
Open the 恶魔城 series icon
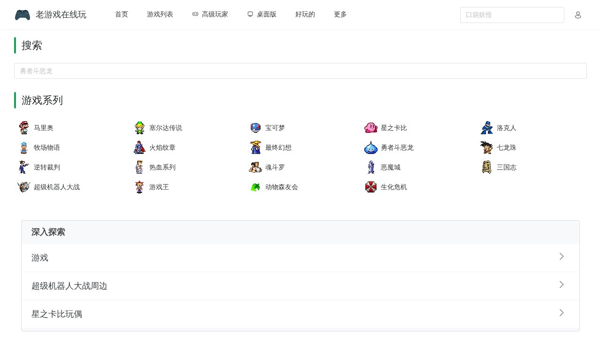coord(370,167)
